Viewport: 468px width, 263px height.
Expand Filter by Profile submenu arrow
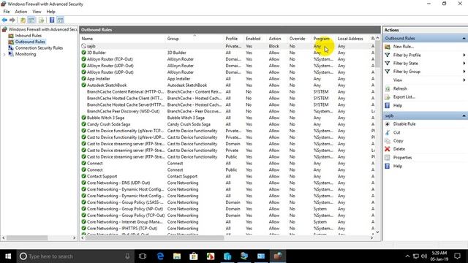[464, 55]
